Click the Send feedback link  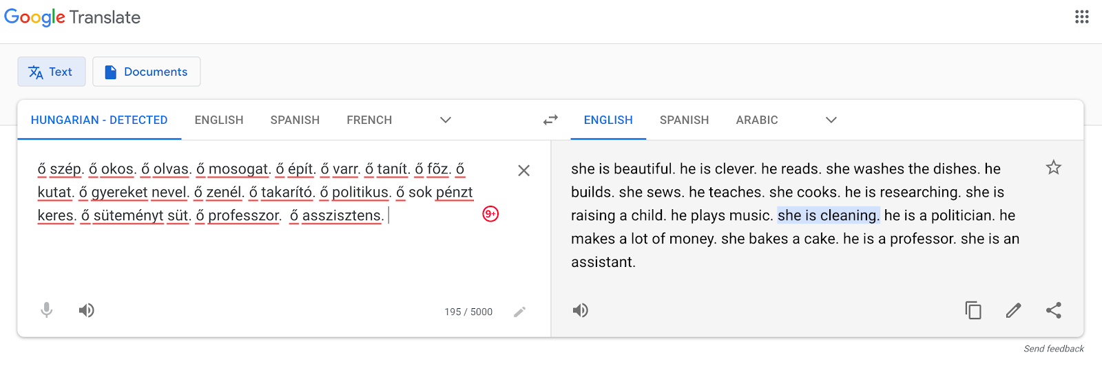[x=1053, y=349]
